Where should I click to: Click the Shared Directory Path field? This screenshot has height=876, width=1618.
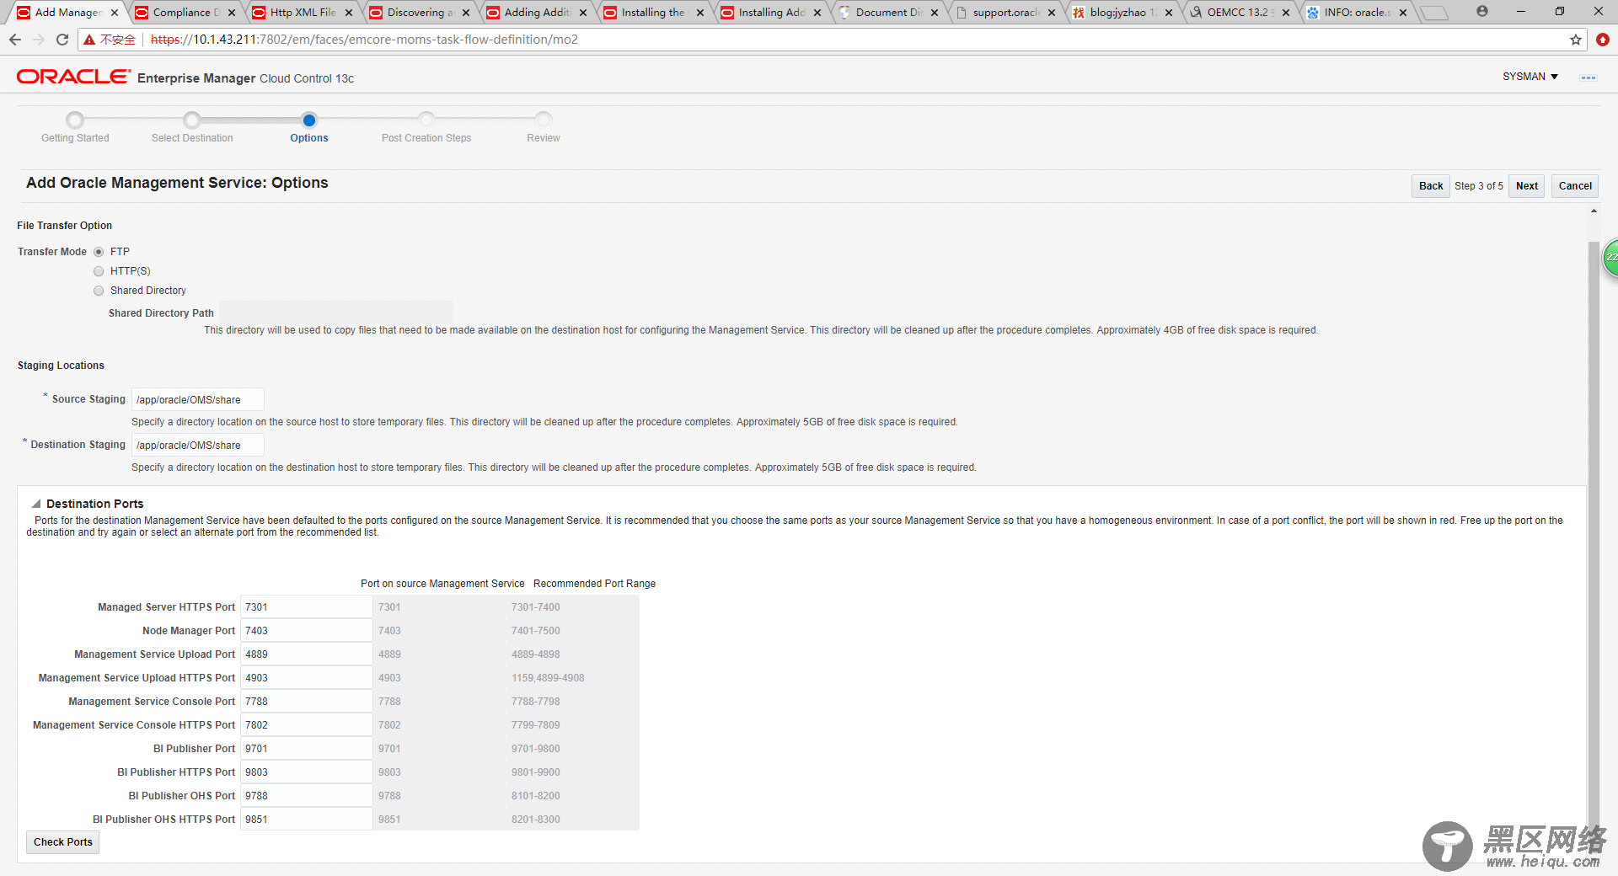[x=335, y=312]
